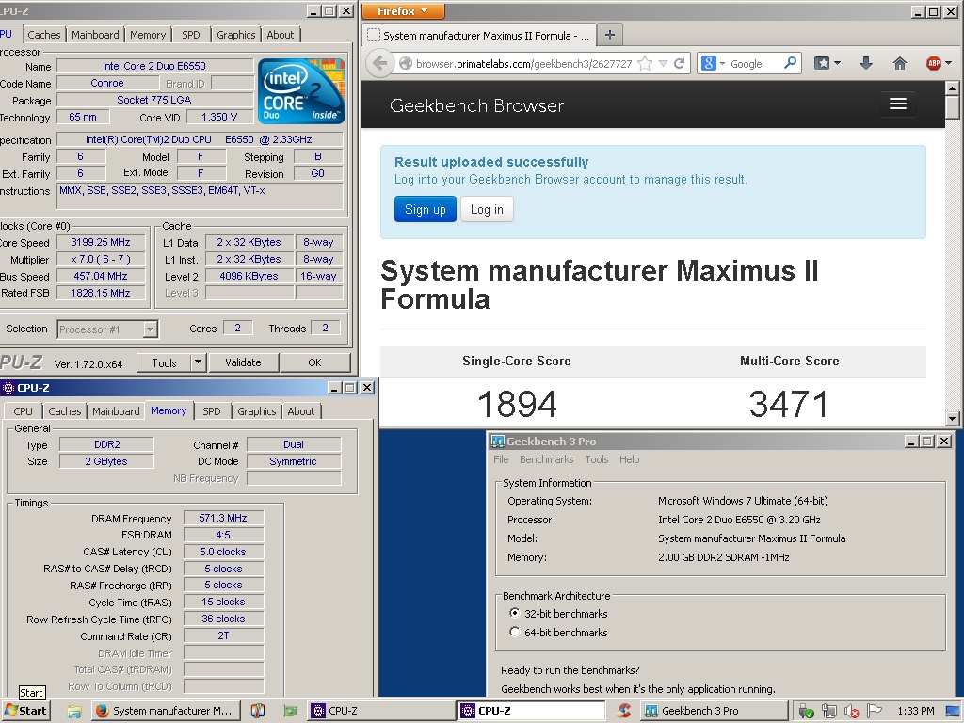Click the network tray icon

(828, 712)
